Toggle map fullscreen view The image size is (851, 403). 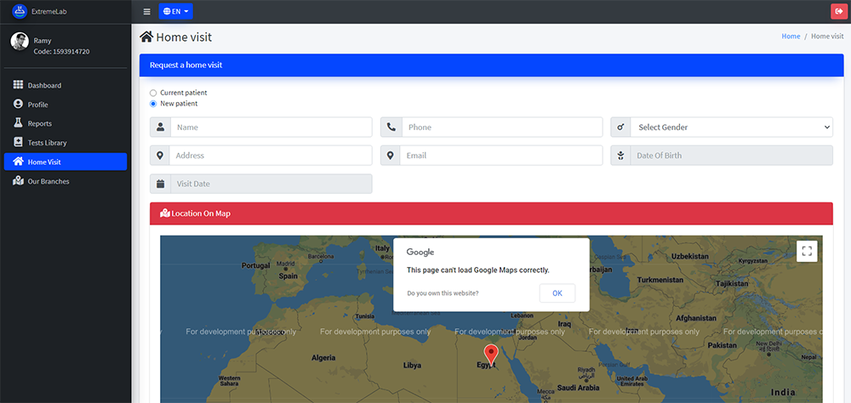pyautogui.click(x=807, y=251)
